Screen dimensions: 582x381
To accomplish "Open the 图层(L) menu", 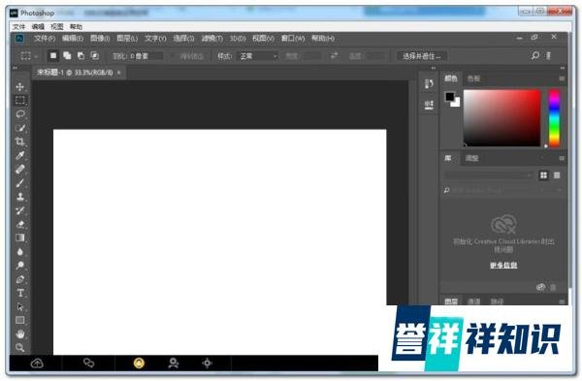I will click(x=127, y=38).
